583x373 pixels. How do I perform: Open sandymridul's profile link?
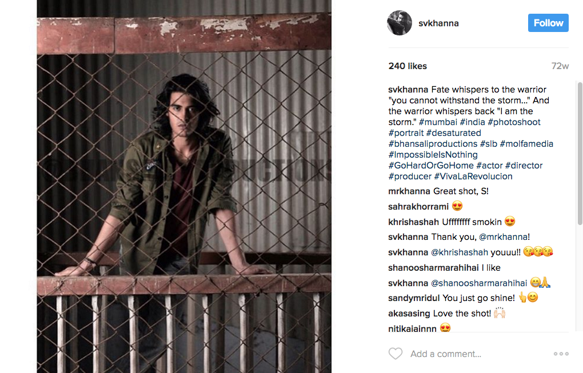(x=414, y=298)
